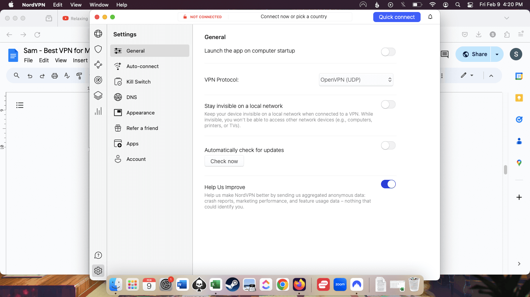This screenshot has width=530, height=297.
Task: Select DNS settings tab
Action: 150,97
